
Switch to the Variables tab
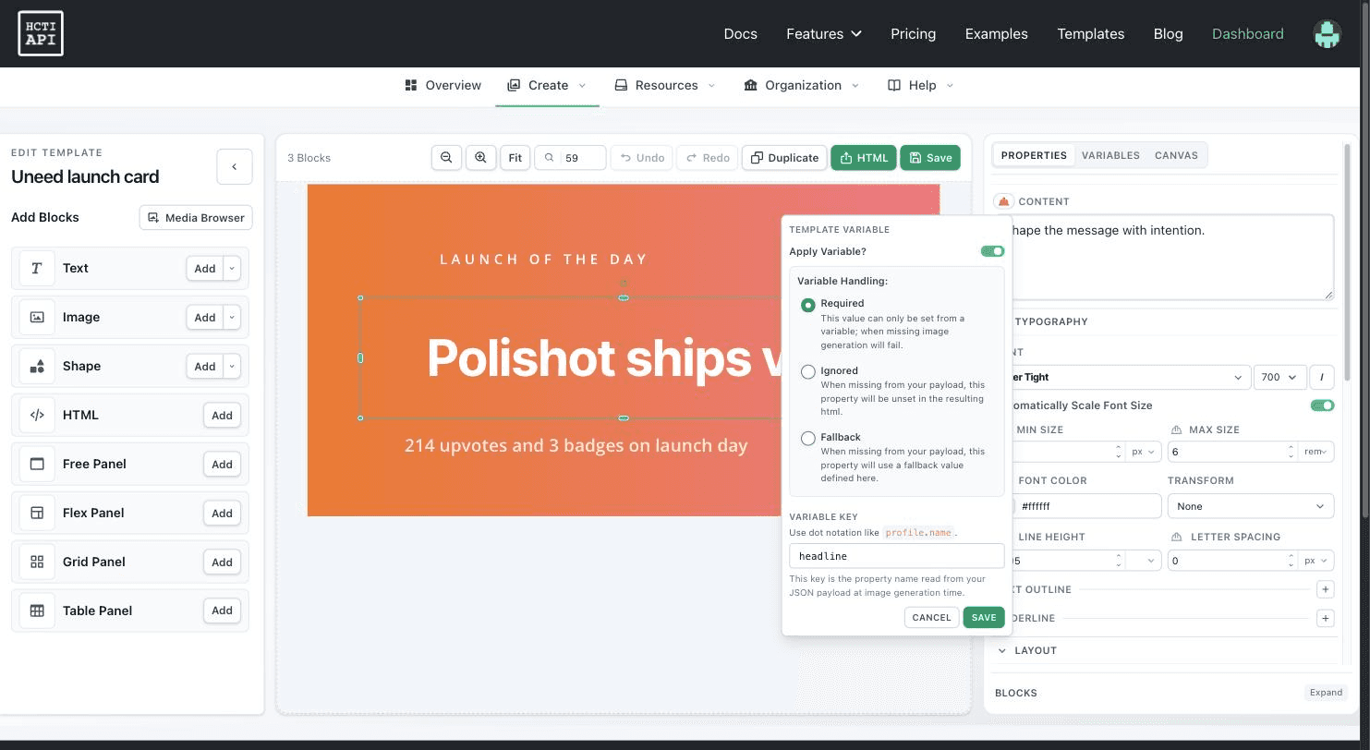click(1110, 155)
